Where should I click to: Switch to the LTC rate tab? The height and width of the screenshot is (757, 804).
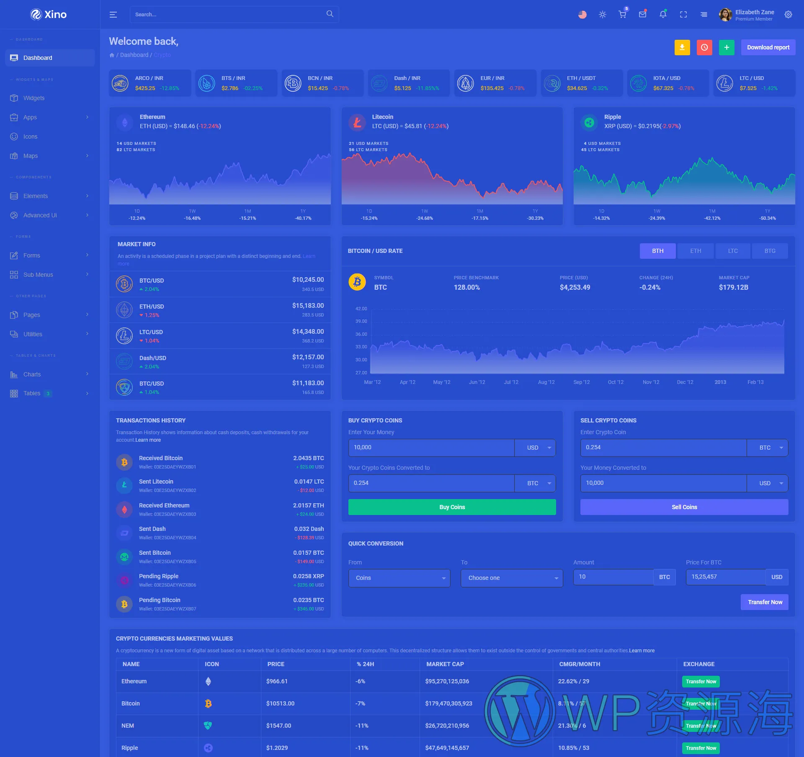732,251
